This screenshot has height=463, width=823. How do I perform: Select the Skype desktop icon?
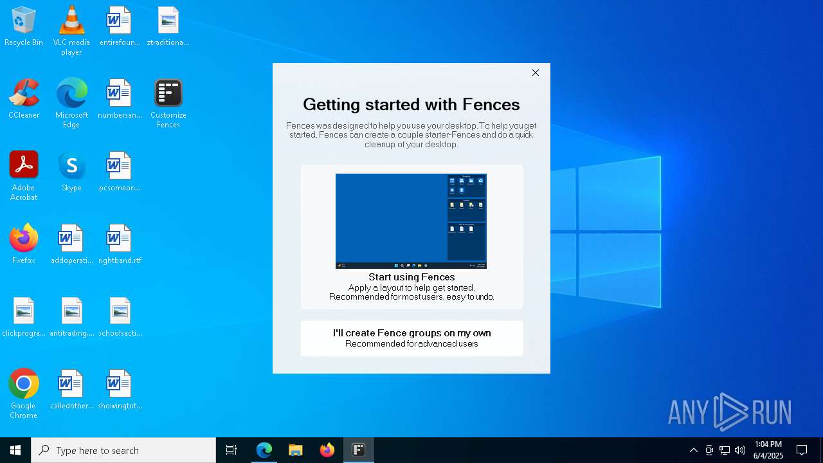coord(71,172)
